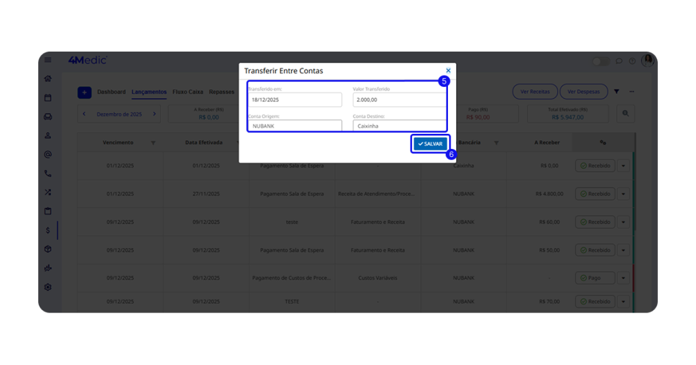The width and height of the screenshot is (696, 365).
Task: Open the dollar sign financial icon
Action: (48, 230)
